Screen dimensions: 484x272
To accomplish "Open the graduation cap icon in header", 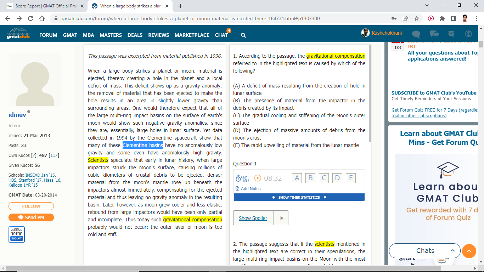I will [x=451, y=34].
